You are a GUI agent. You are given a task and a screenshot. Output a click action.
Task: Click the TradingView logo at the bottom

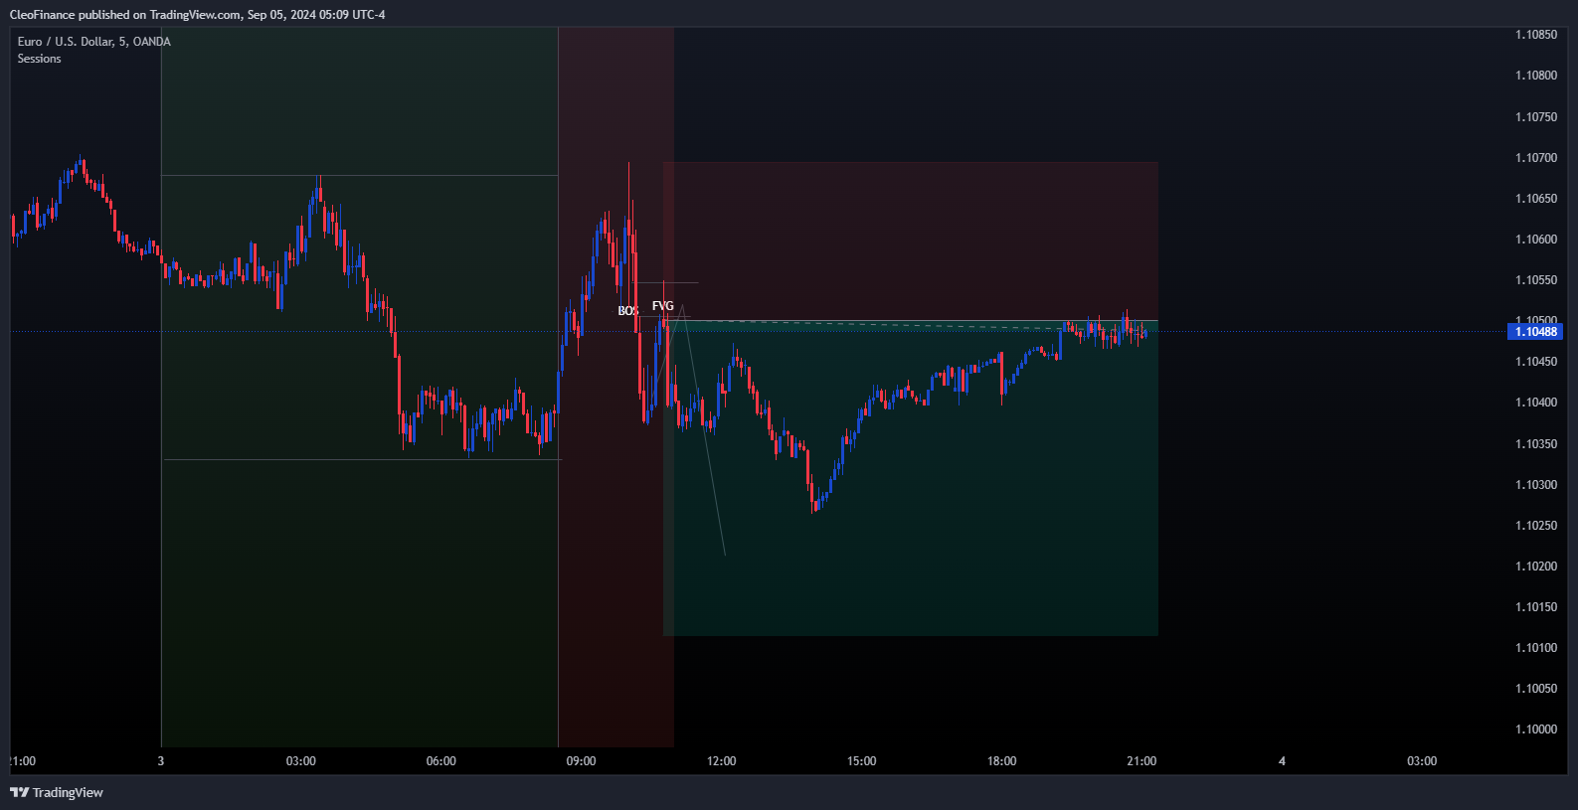pyautogui.click(x=57, y=792)
